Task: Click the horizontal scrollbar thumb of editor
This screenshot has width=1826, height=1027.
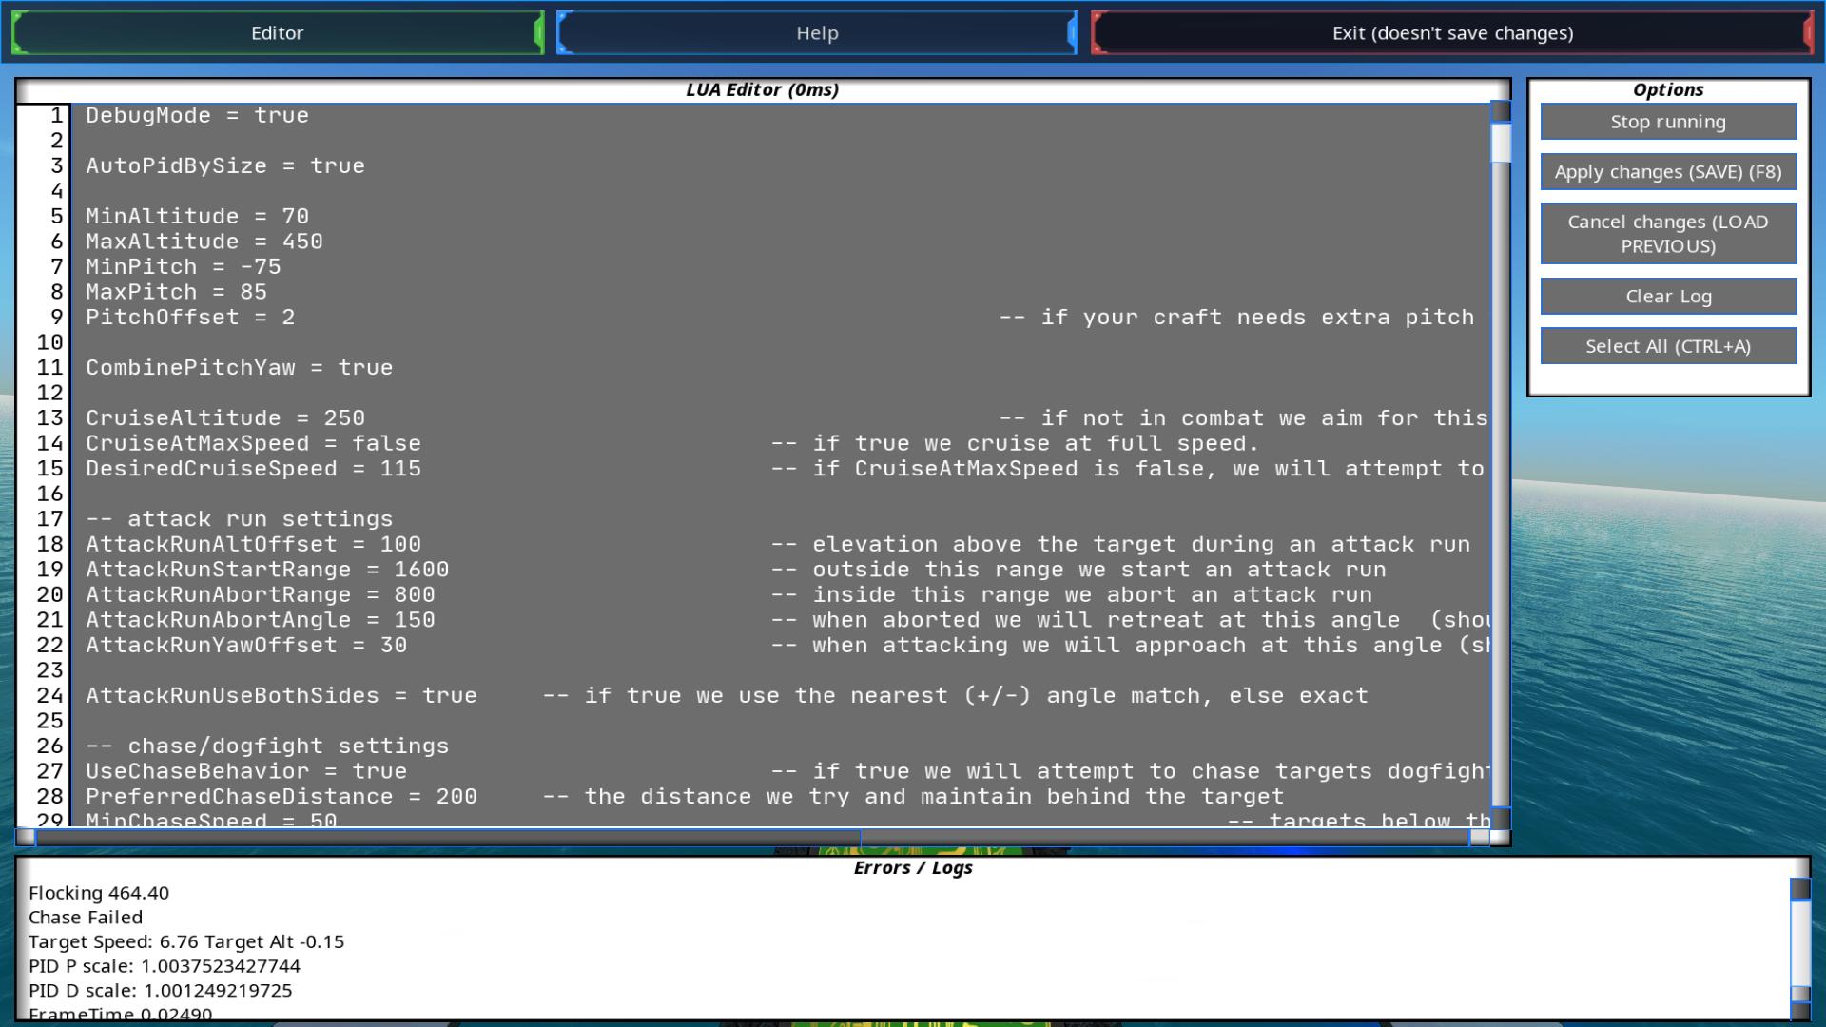Action: pos(447,838)
